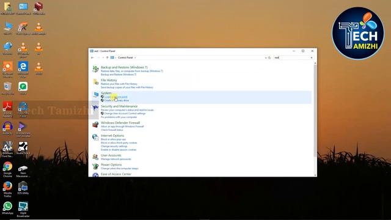Select WhatsApp desktop icon
Image resolution: width=391 pixels, height=220 pixels.
[x=7, y=208]
